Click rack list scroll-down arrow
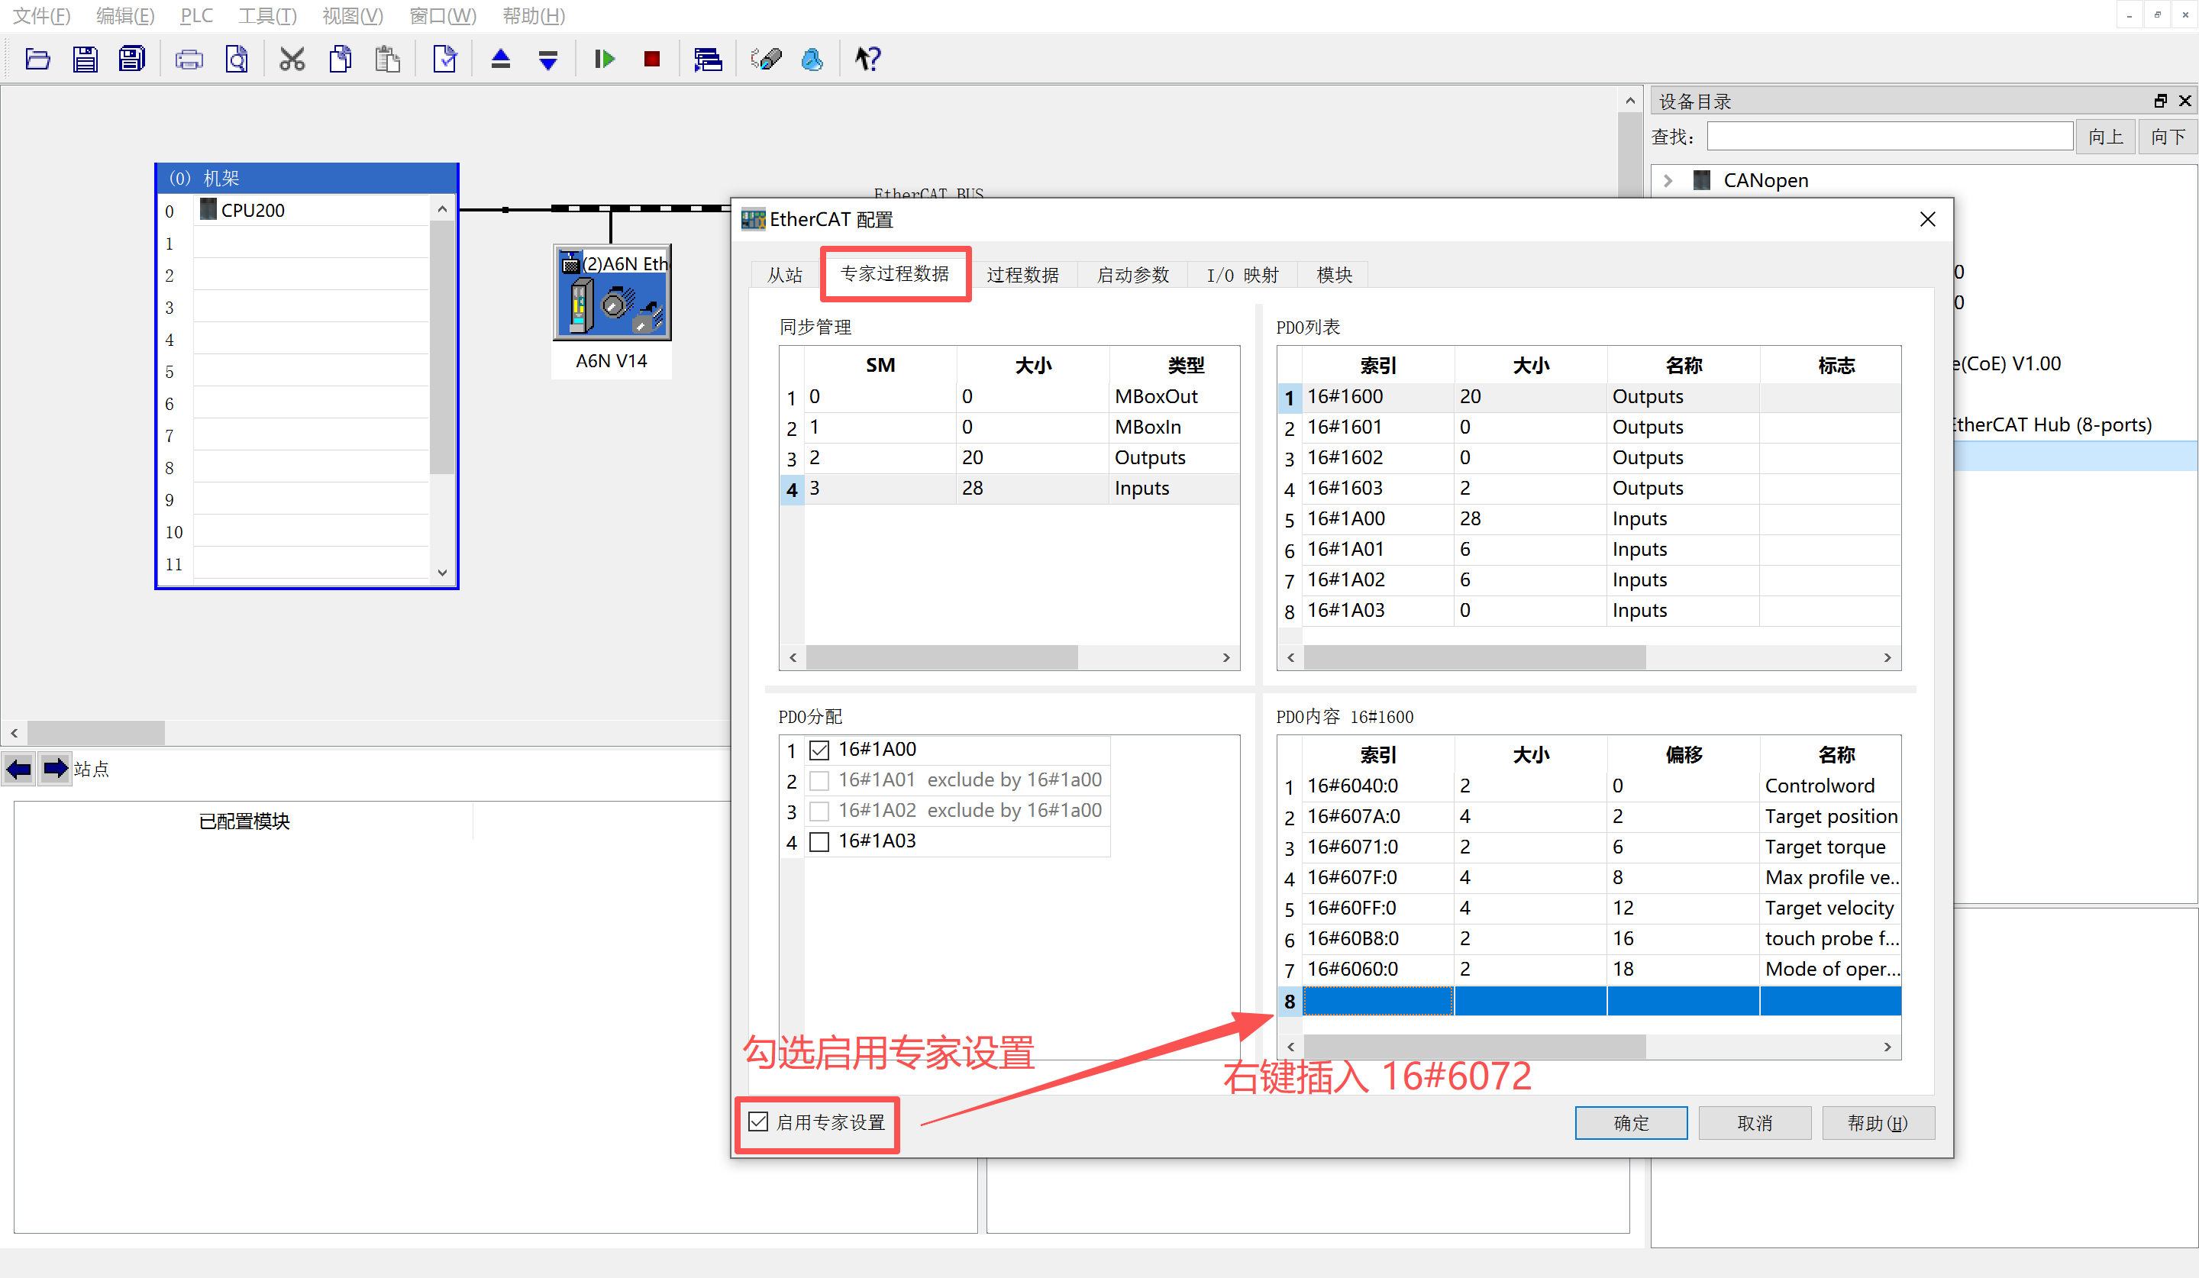 coord(442,573)
